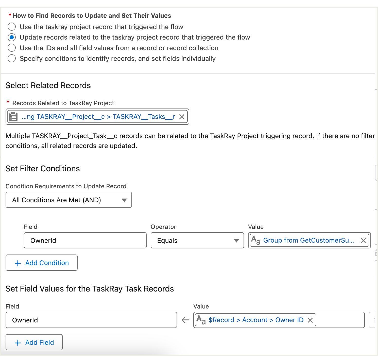Click the 'Records Related to TaskRay Project' label
The width and height of the screenshot is (378, 363).
[x=63, y=103]
